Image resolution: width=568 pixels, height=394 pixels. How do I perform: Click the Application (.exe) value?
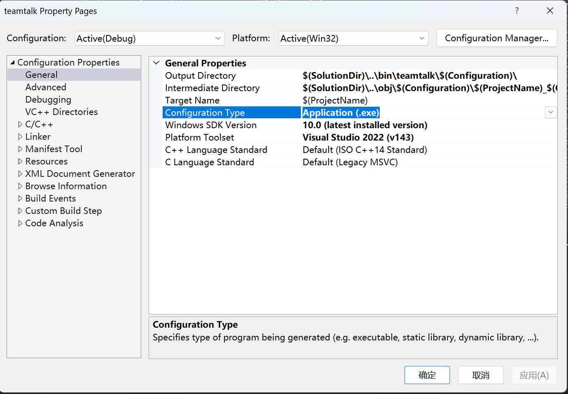click(x=341, y=113)
